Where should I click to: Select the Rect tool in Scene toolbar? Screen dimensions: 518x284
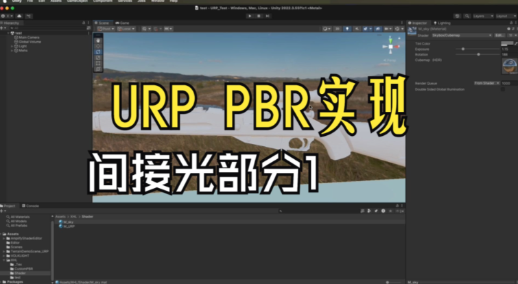[x=98, y=63]
